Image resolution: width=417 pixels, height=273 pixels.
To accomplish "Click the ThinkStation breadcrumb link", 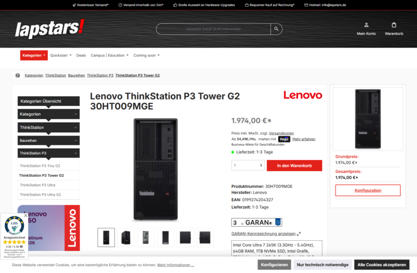I will pyautogui.click(x=55, y=75).
